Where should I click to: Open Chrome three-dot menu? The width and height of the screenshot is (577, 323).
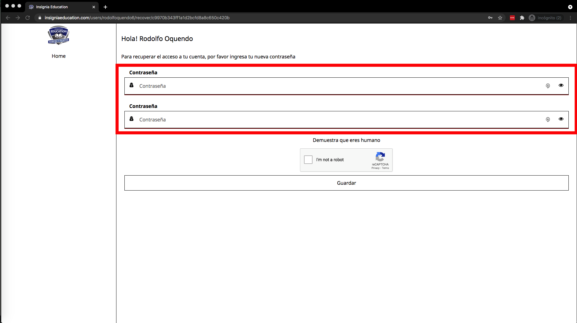coord(570,18)
